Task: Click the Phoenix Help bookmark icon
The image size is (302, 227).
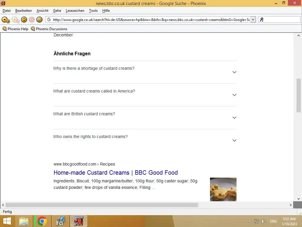Action: (x=5, y=29)
